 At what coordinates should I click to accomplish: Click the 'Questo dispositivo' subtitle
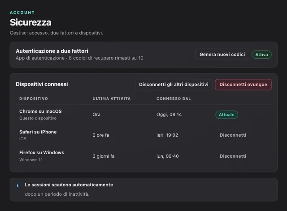[x=38, y=118]
